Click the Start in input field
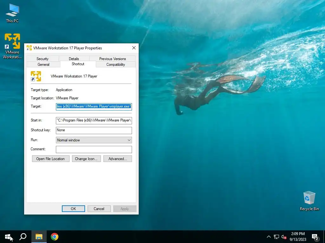325x243 pixels. click(94, 121)
